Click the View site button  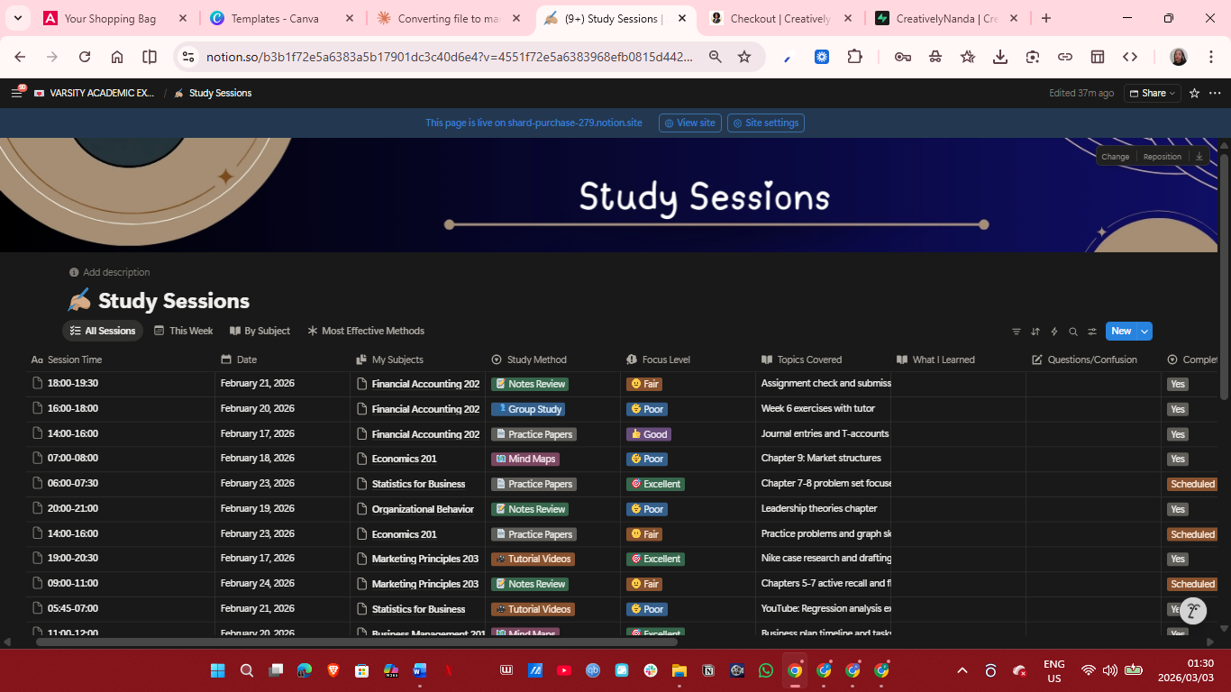[689, 123]
